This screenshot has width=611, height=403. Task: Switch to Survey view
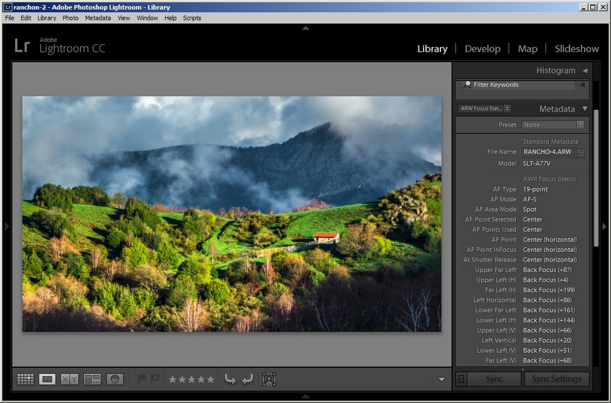(x=92, y=379)
